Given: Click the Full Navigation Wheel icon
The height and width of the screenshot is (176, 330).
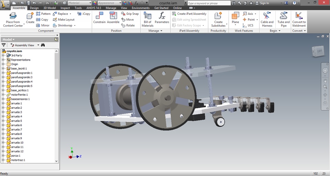Looking at the screenshot, I should tap(325, 71).
